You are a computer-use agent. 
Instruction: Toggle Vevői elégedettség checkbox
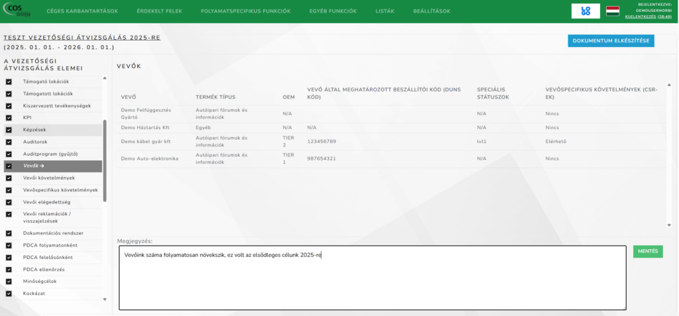(9, 202)
